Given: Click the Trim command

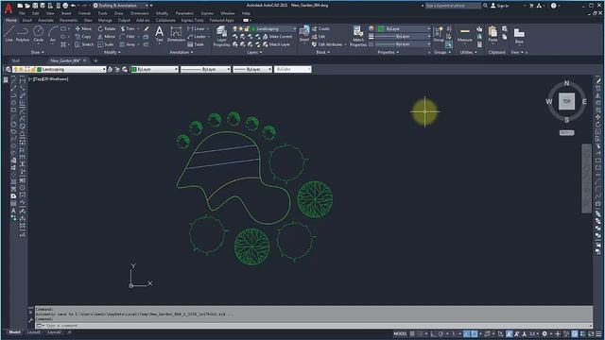Looking at the screenshot, I should tap(128, 28).
